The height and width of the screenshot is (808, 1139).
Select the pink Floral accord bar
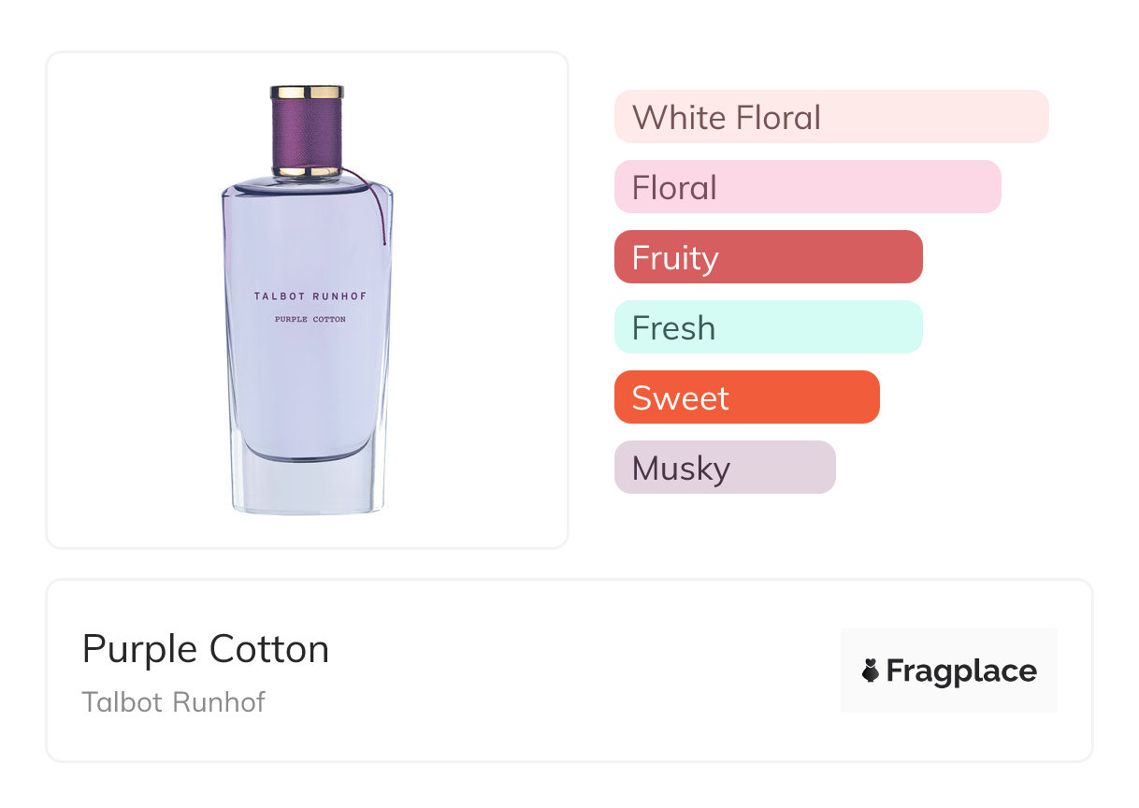[x=807, y=187]
